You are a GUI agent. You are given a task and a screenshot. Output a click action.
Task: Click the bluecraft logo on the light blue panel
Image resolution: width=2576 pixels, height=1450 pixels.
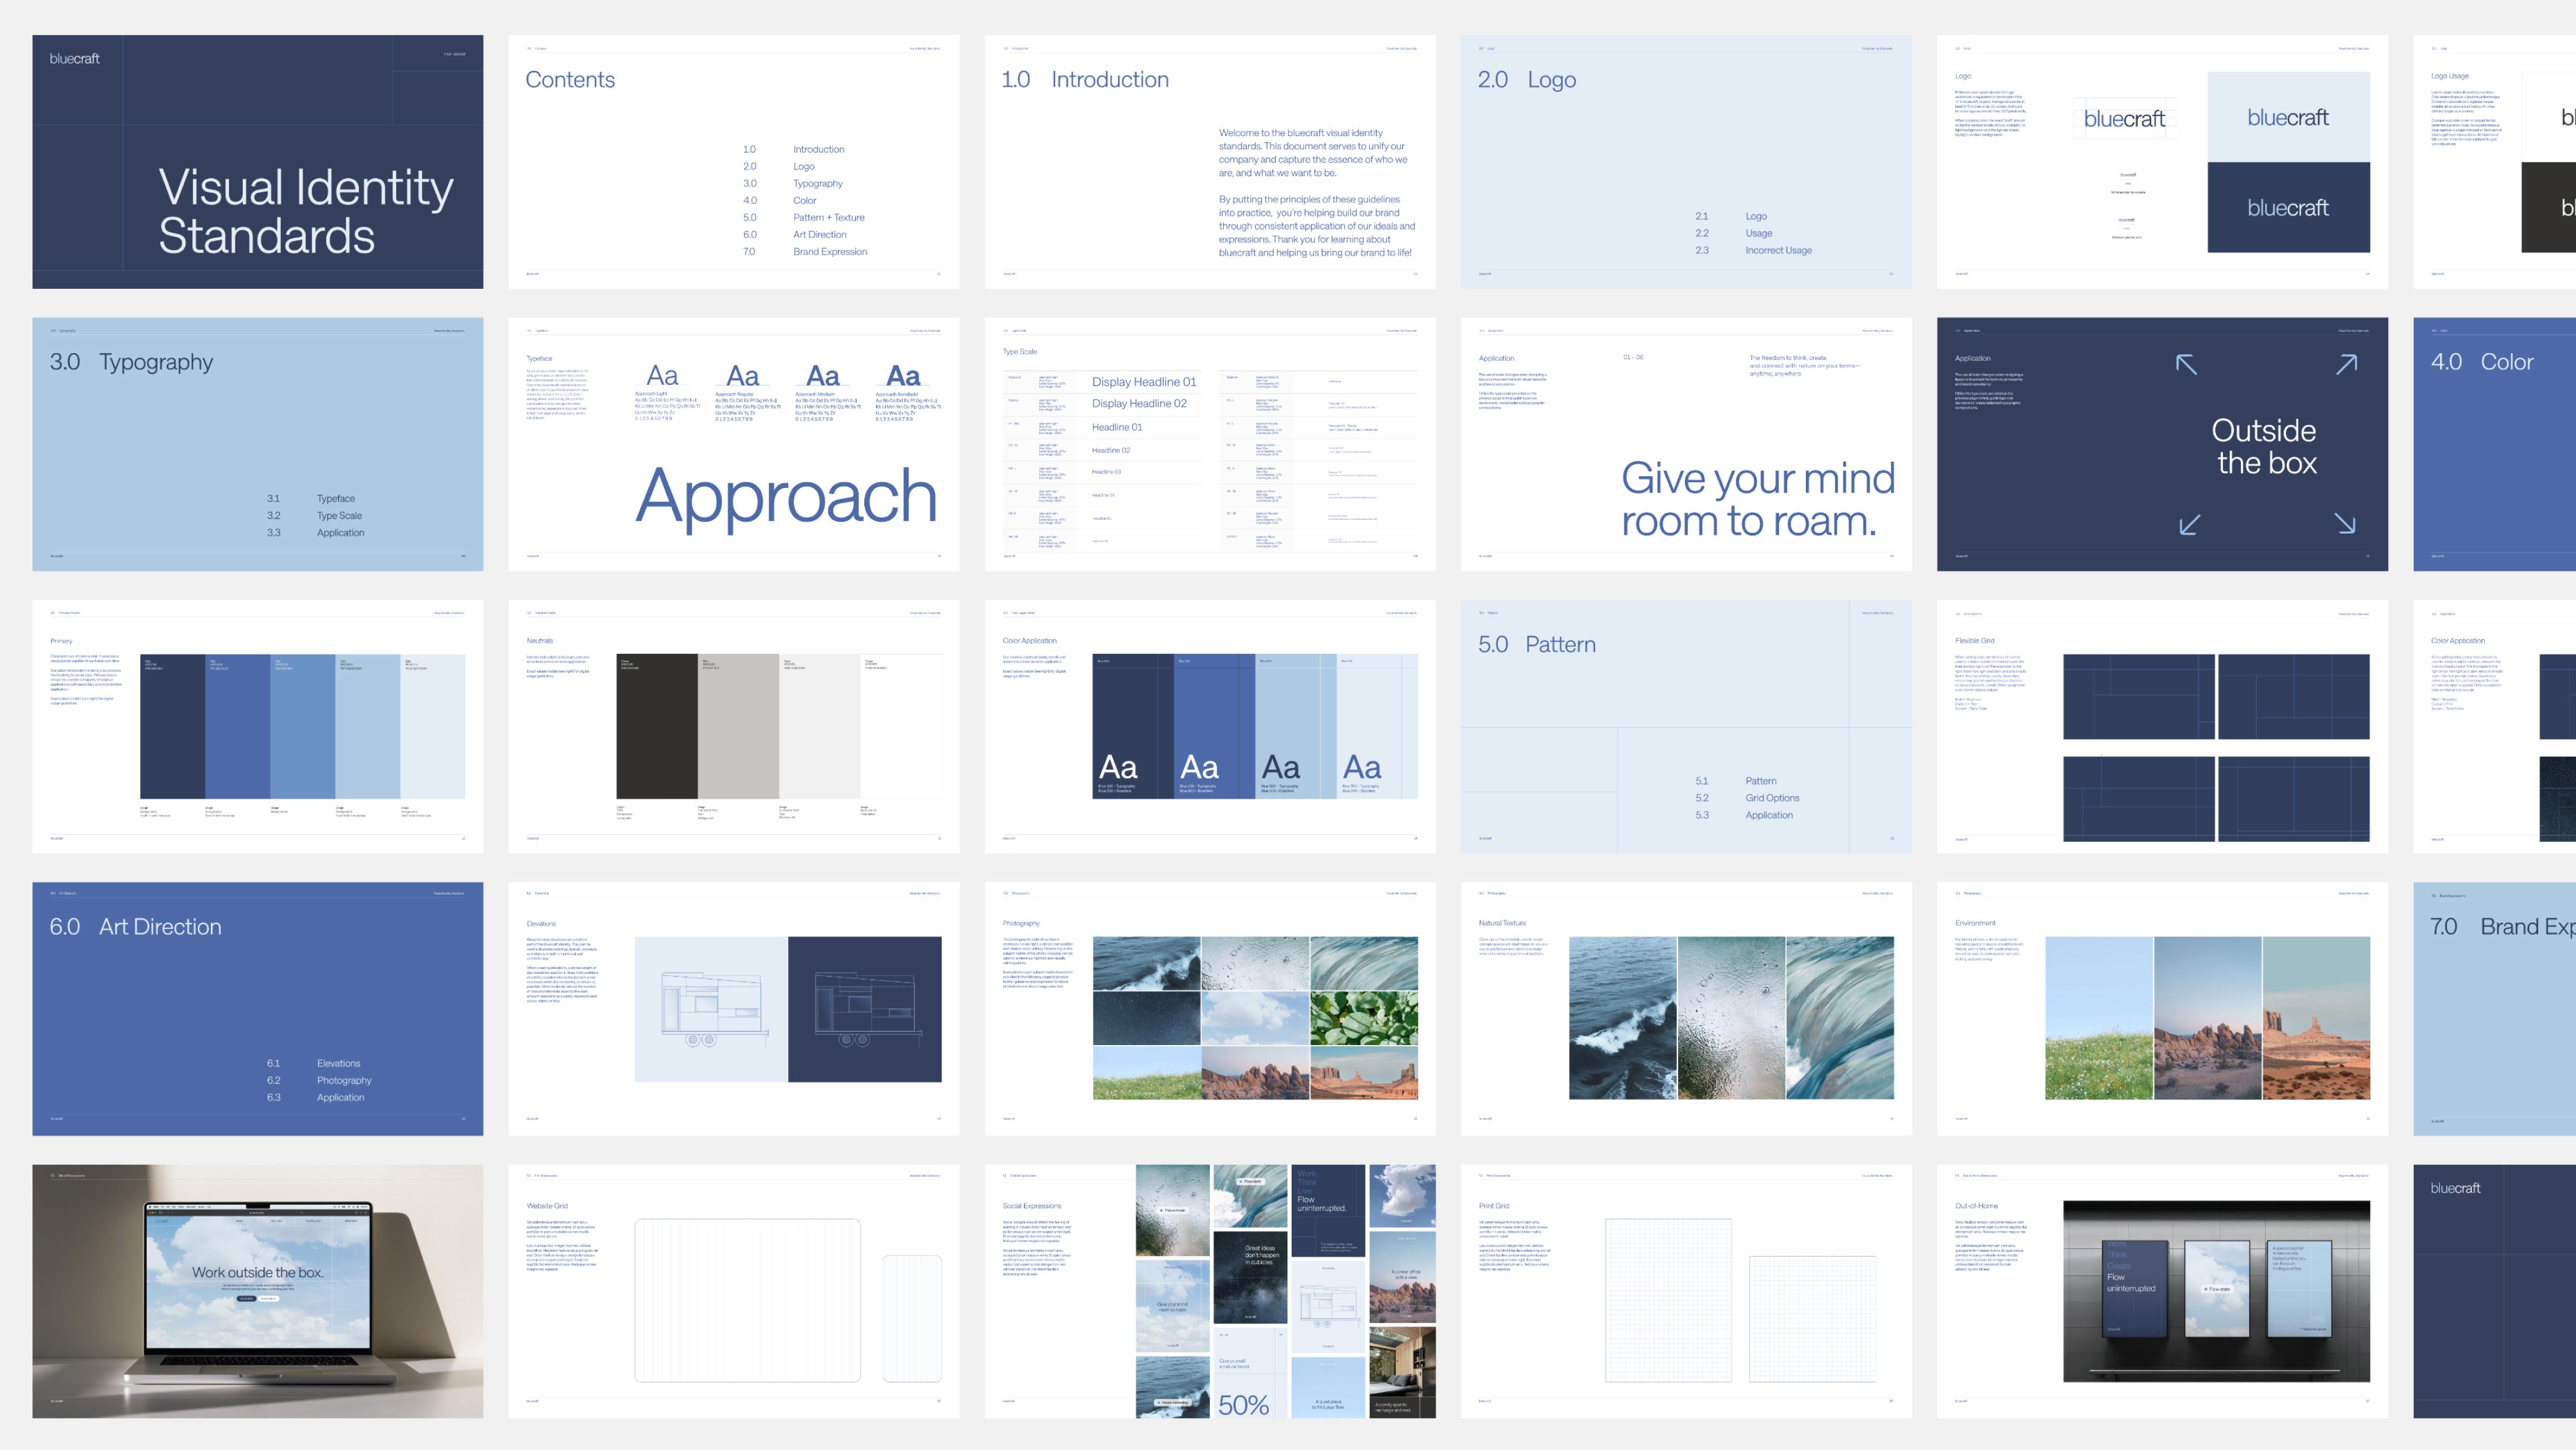pyautogui.click(x=2288, y=117)
